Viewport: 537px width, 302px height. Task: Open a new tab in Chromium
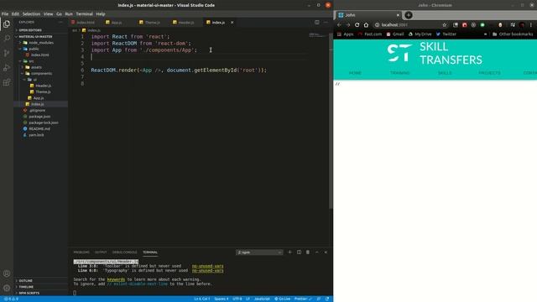click(409, 15)
